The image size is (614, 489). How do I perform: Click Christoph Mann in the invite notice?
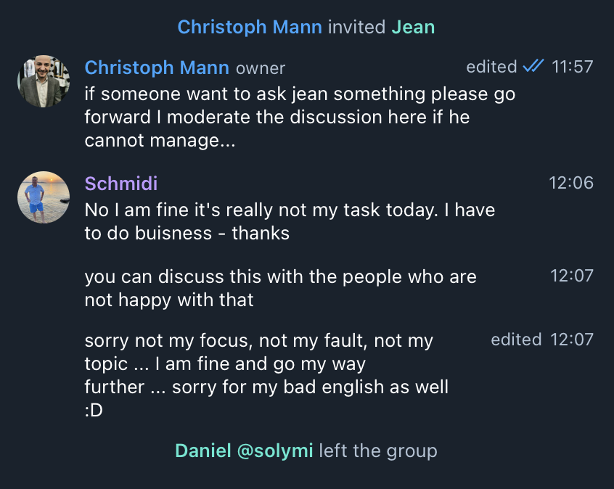point(250,28)
